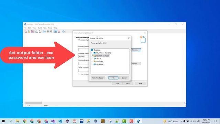Viewport: 220px width, 124px height.
Task: Open the Tools menu
Action: [x=50, y=28]
